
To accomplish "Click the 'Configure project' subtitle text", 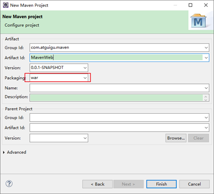I will (22, 25).
